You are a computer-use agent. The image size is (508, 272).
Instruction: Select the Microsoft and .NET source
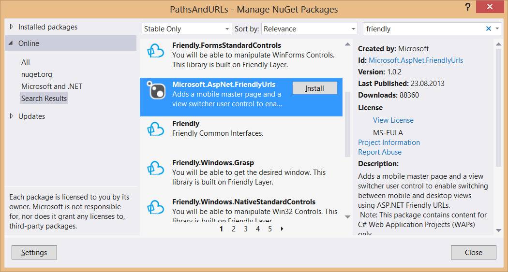tap(51, 86)
